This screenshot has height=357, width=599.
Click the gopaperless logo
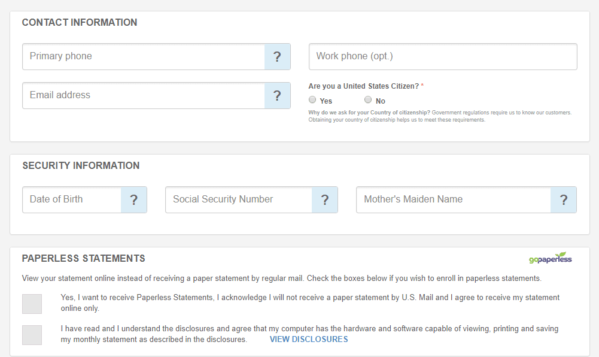coord(550,258)
